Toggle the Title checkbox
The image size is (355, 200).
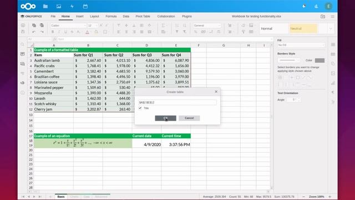pos(140,108)
